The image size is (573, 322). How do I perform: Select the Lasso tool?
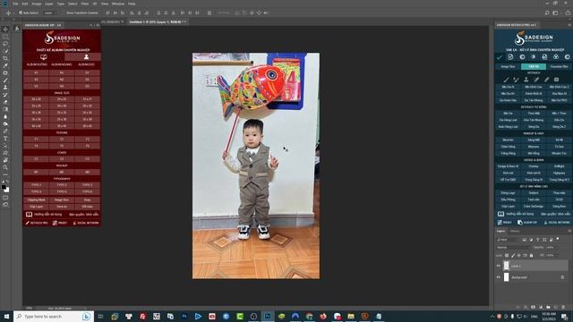[5, 44]
